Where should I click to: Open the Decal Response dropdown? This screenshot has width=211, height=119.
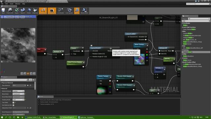click(x=20, y=112)
